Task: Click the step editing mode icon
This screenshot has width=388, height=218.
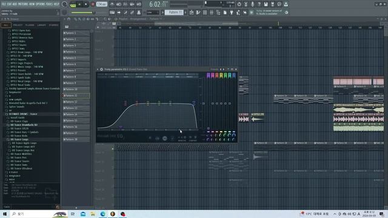Action: (125, 12)
